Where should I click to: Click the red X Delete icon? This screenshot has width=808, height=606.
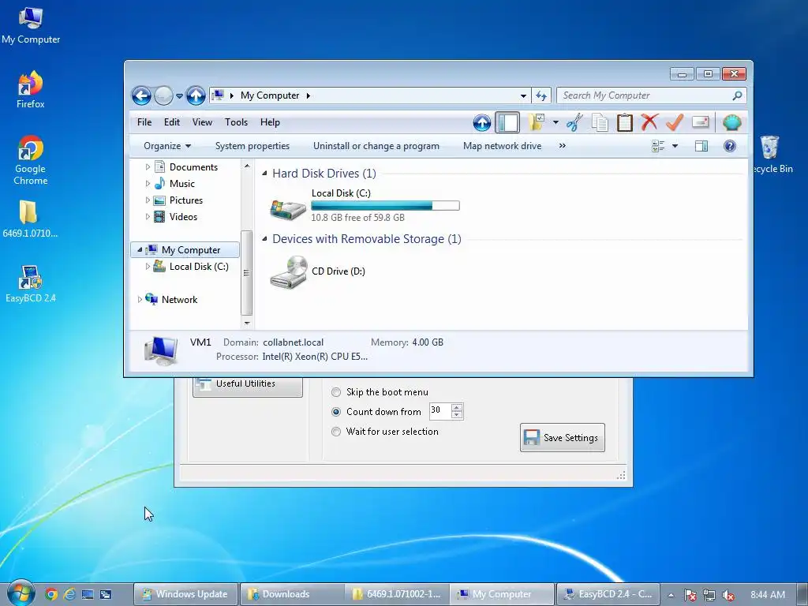click(649, 122)
